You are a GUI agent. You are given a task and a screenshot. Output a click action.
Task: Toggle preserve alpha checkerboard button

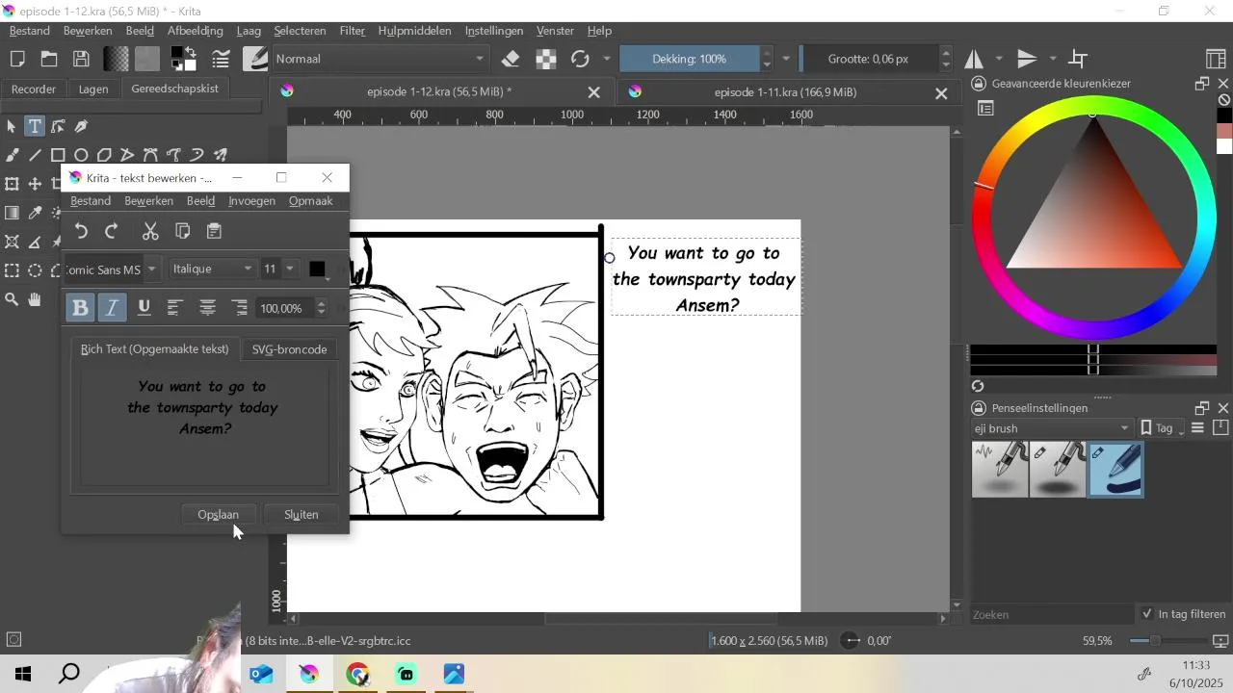tap(546, 59)
